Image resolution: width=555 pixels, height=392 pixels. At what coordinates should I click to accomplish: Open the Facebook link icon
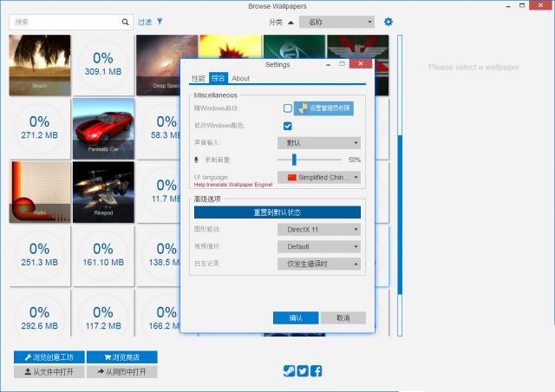[x=317, y=371]
